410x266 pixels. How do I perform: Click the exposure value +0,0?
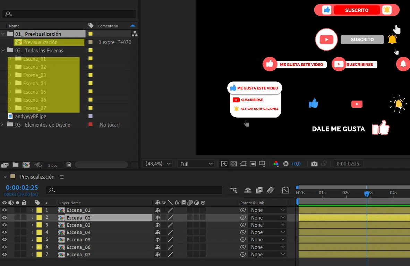(x=296, y=164)
